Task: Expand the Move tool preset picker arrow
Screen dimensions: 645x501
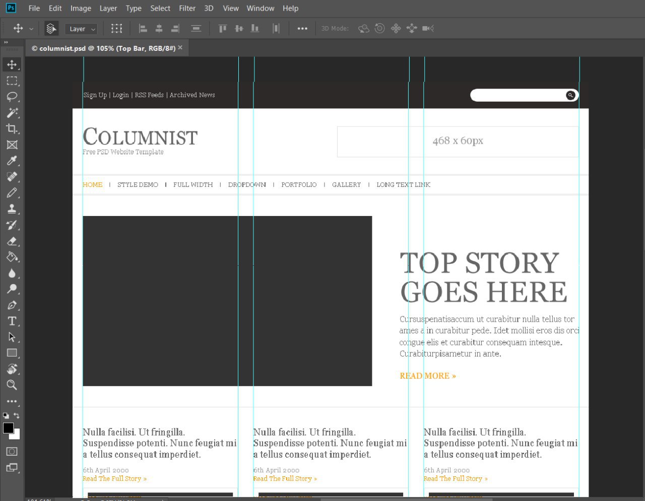Action: pyautogui.click(x=31, y=29)
